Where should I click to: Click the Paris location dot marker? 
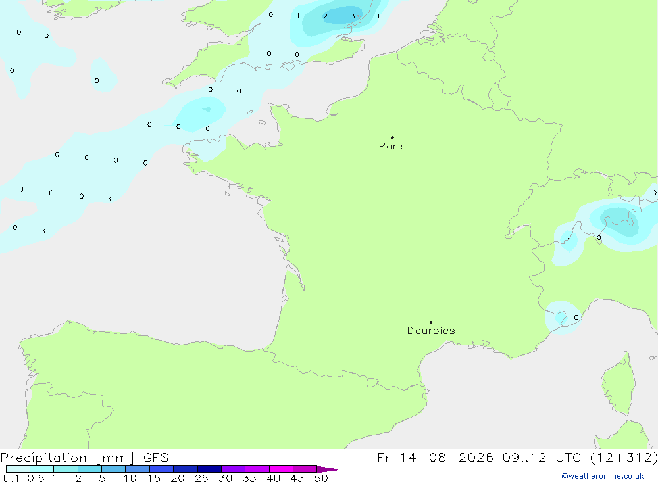click(x=392, y=137)
